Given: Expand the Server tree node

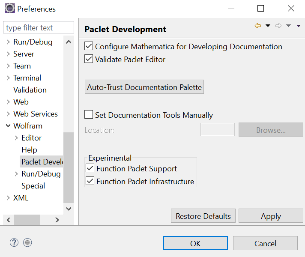Looking at the screenshot, I should coord(8,54).
